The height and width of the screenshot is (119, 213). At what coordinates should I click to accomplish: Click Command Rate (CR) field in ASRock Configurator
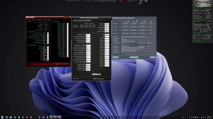click(88, 42)
